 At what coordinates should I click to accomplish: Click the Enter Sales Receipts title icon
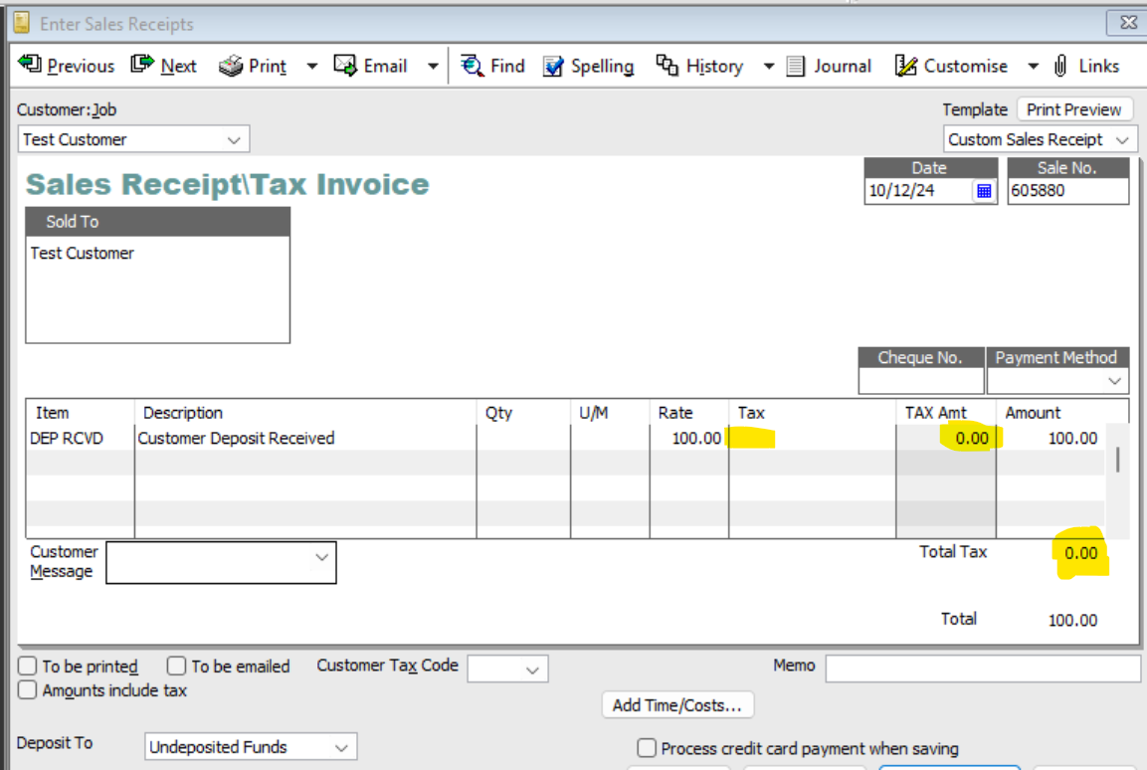point(22,23)
